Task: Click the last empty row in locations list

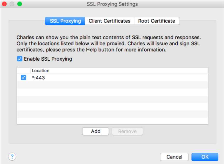Action: (x=112, y=121)
